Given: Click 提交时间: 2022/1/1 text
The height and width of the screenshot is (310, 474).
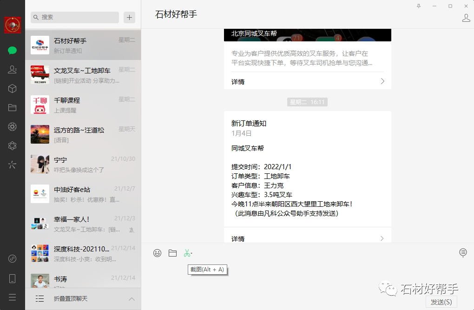Looking at the screenshot, I should (262, 167).
